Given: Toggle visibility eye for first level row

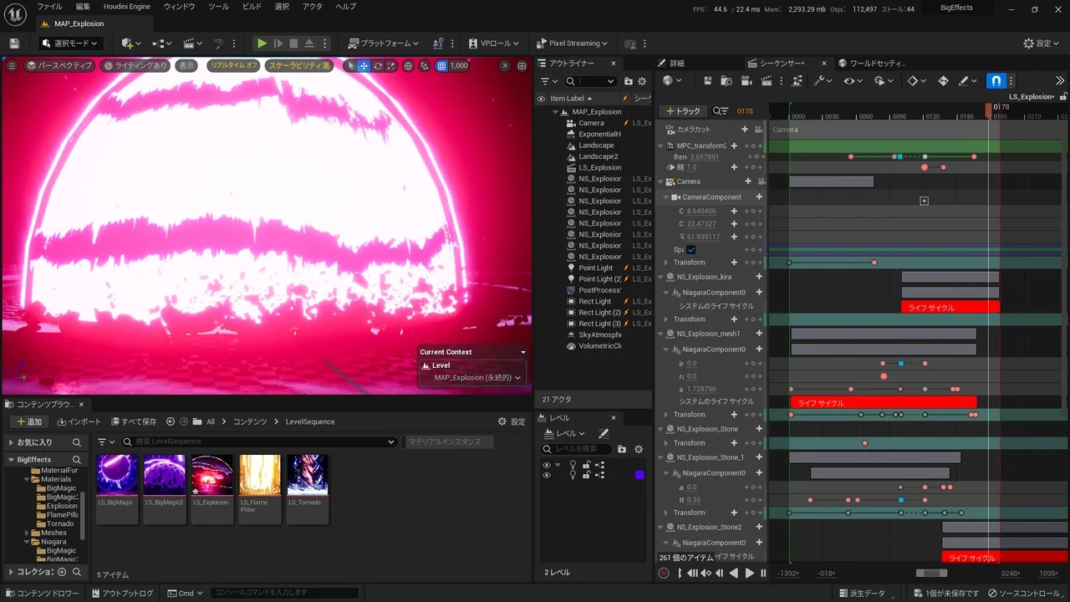Looking at the screenshot, I should (546, 466).
